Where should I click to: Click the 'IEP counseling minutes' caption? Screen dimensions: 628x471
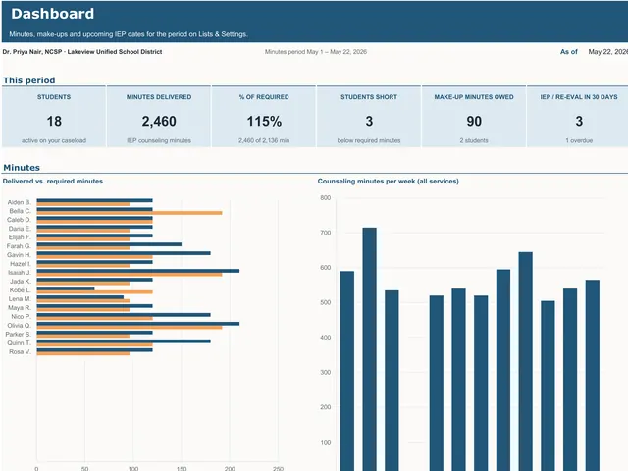(x=159, y=140)
